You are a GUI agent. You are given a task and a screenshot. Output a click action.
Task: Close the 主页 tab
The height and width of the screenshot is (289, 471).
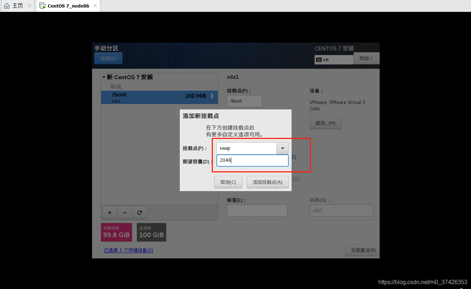point(29,6)
